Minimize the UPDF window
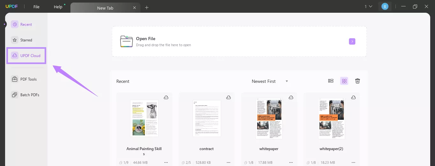Screen dimensions: 435x166 click(404, 6)
